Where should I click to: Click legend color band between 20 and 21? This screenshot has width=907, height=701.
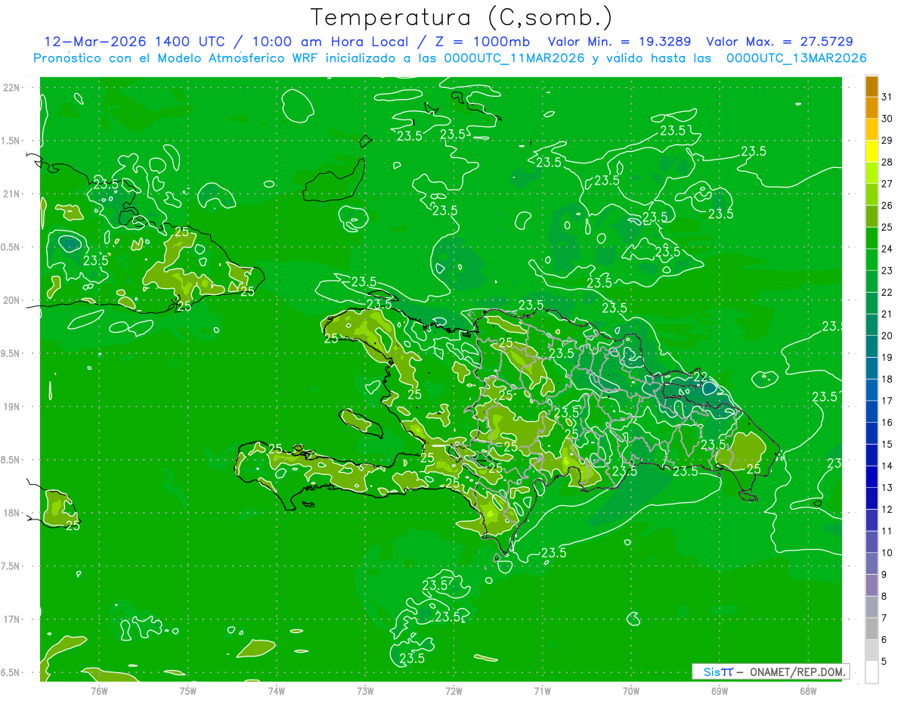click(x=871, y=325)
